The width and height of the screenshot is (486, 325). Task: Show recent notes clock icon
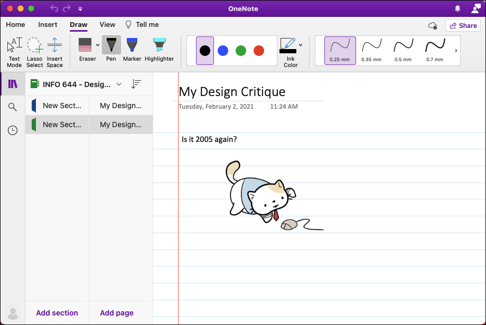12,130
